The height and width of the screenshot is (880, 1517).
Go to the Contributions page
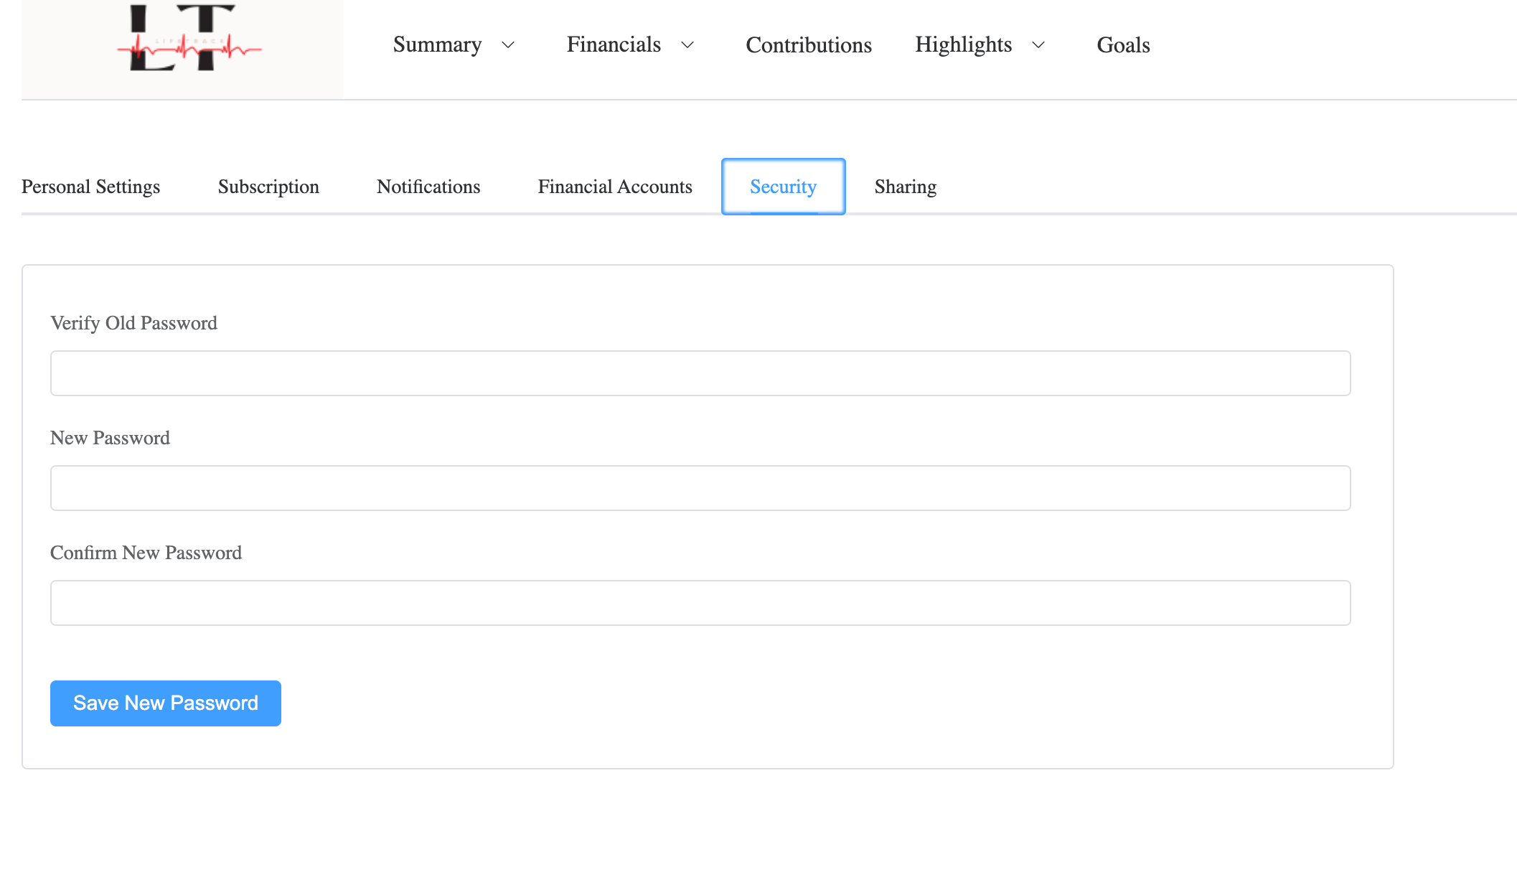809,45
